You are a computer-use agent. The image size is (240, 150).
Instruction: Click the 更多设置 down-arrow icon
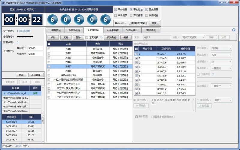pos(136,117)
